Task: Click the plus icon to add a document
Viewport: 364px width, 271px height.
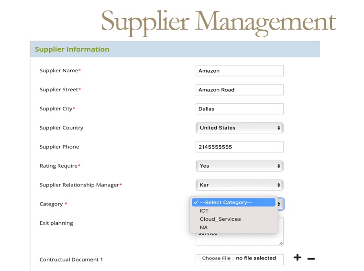Action: click(x=298, y=258)
